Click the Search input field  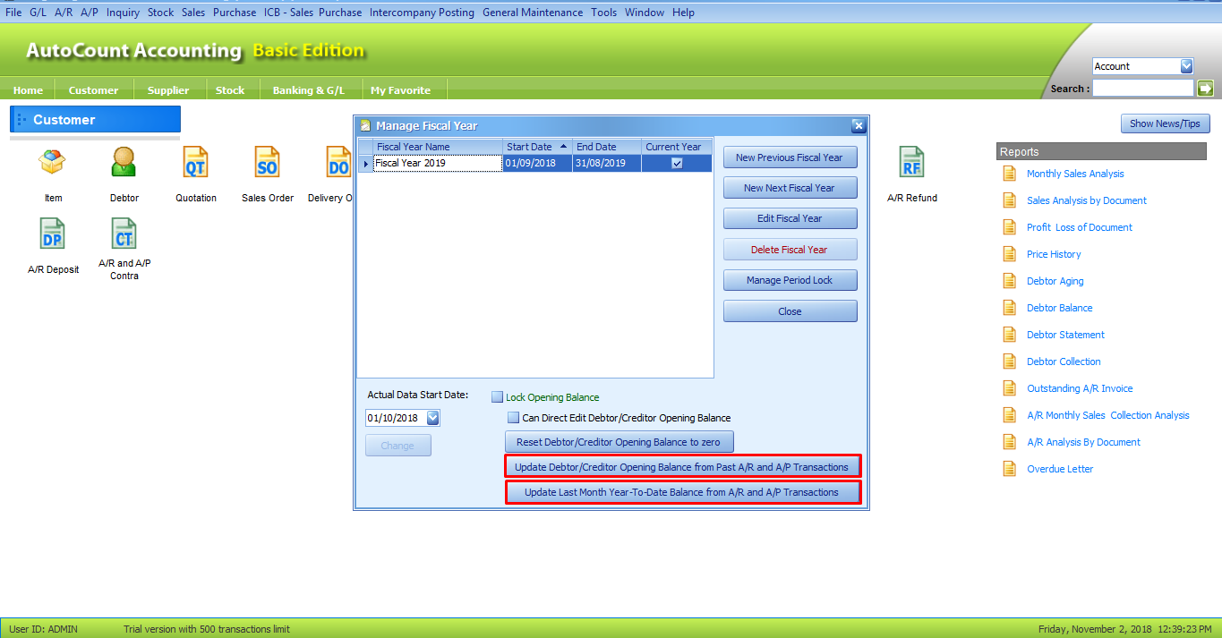tap(1142, 88)
